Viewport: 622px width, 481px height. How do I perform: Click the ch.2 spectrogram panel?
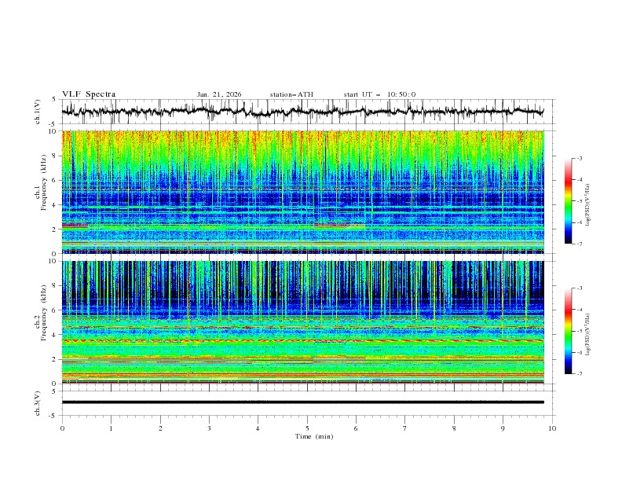click(302, 322)
